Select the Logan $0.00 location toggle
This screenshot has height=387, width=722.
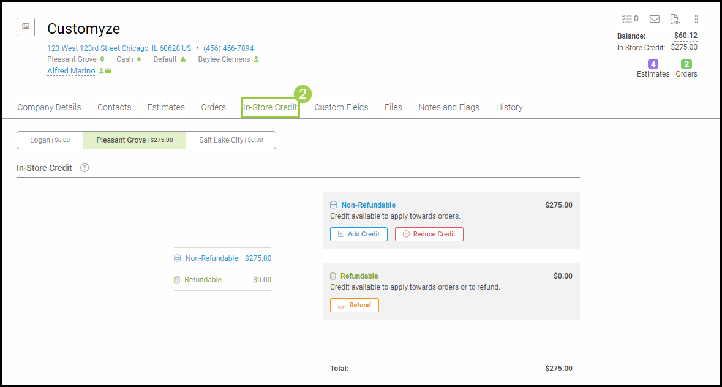(50, 140)
